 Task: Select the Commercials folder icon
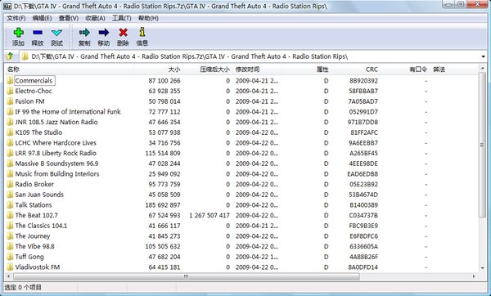pyautogui.click(x=10, y=81)
